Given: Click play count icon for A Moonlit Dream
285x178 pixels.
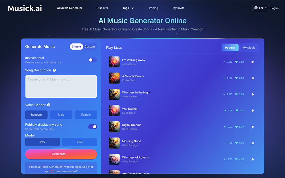Looking at the screenshot, I should [224, 78].
